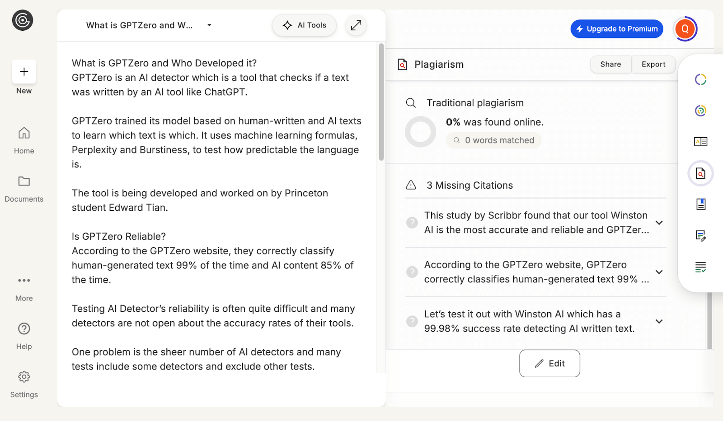Click the Export button

[653, 64]
